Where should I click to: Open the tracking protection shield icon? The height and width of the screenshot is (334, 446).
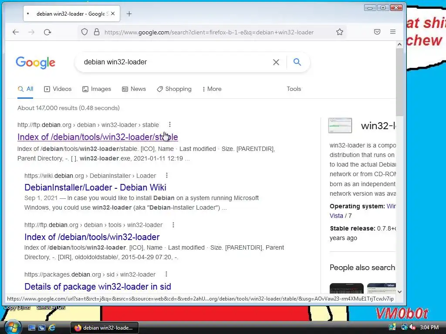(x=84, y=32)
